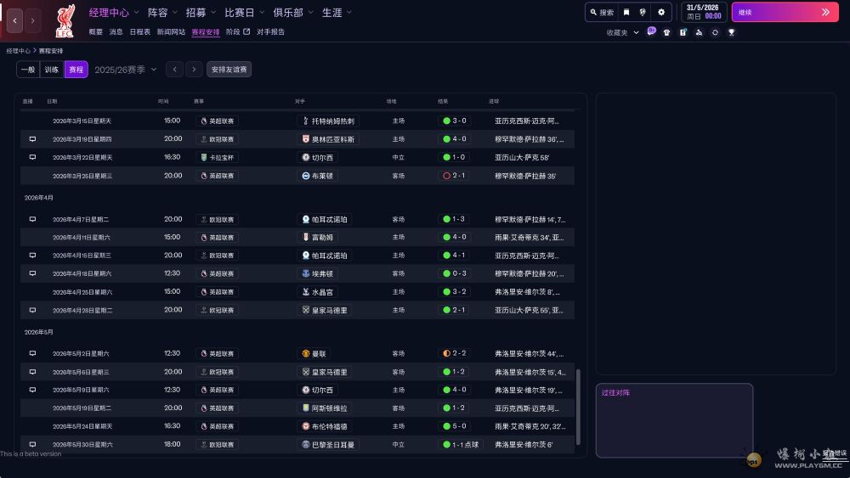
Task: Switch to the 训练 view toggle
Action: pos(52,70)
